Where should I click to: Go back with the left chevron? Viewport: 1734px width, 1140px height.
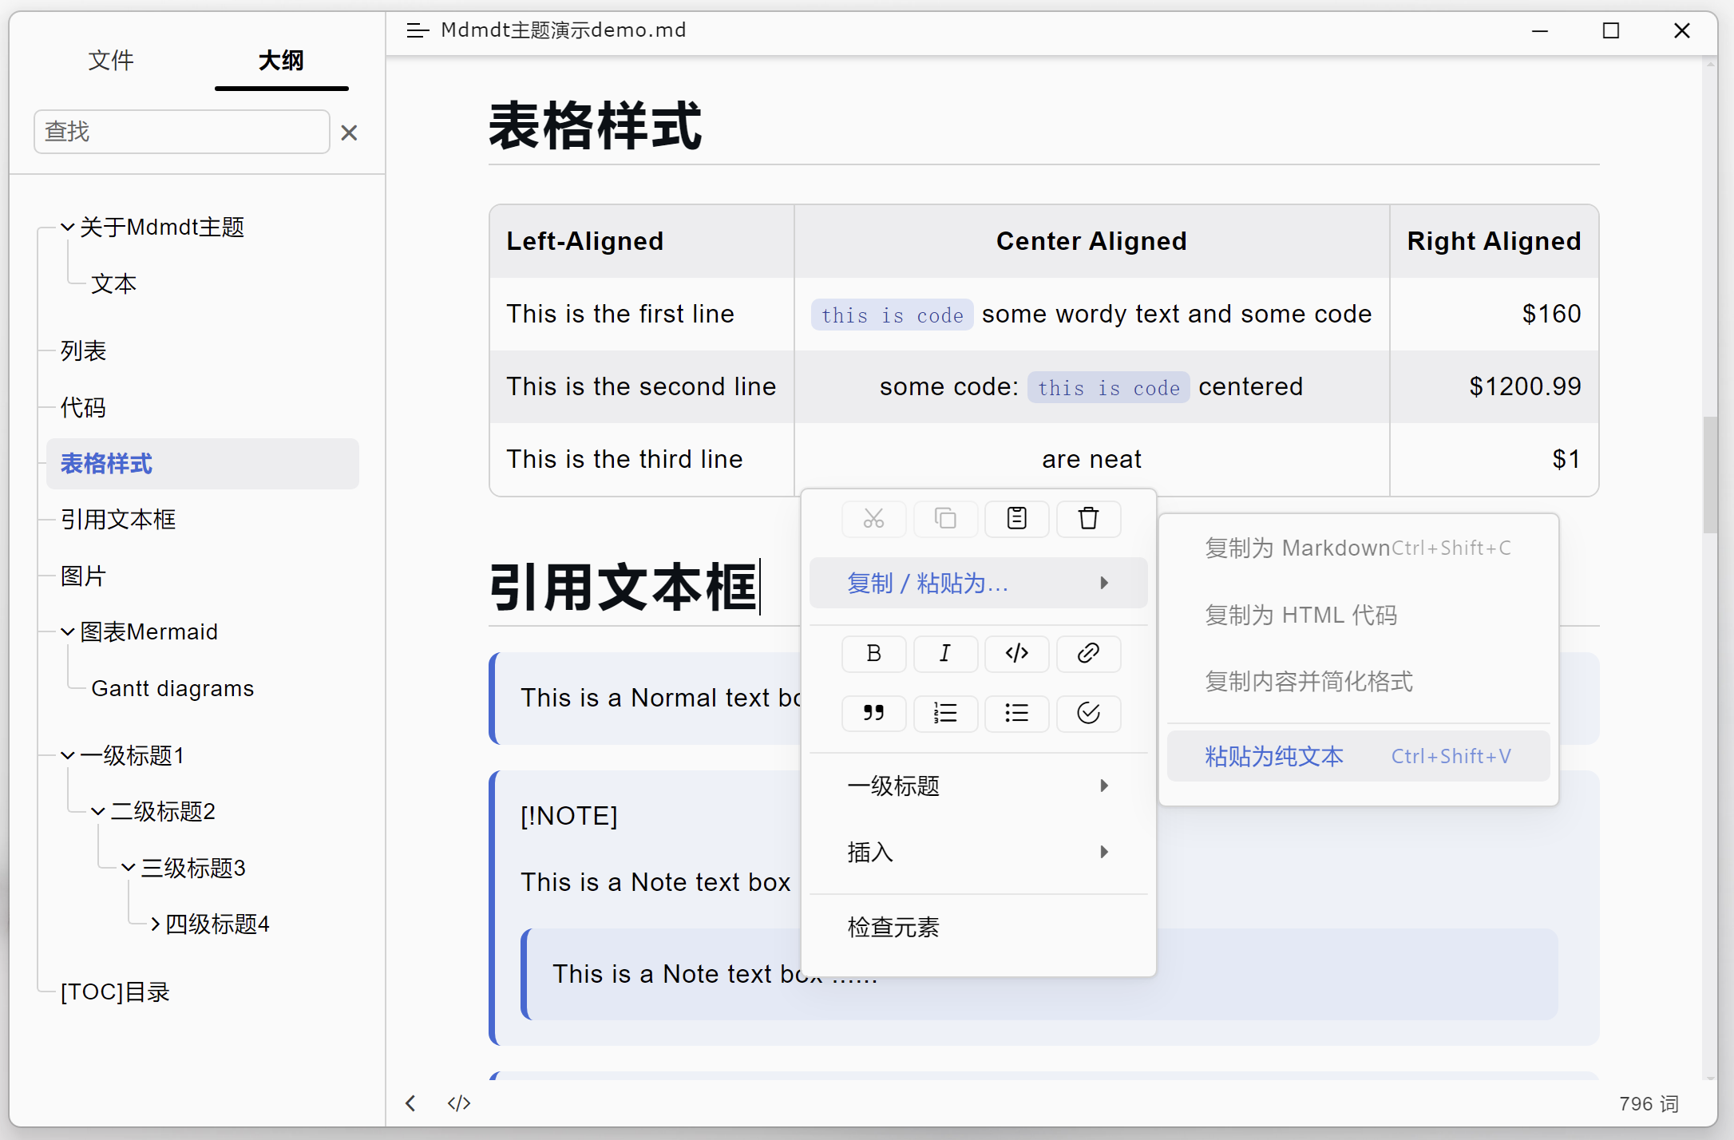coord(410,1103)
